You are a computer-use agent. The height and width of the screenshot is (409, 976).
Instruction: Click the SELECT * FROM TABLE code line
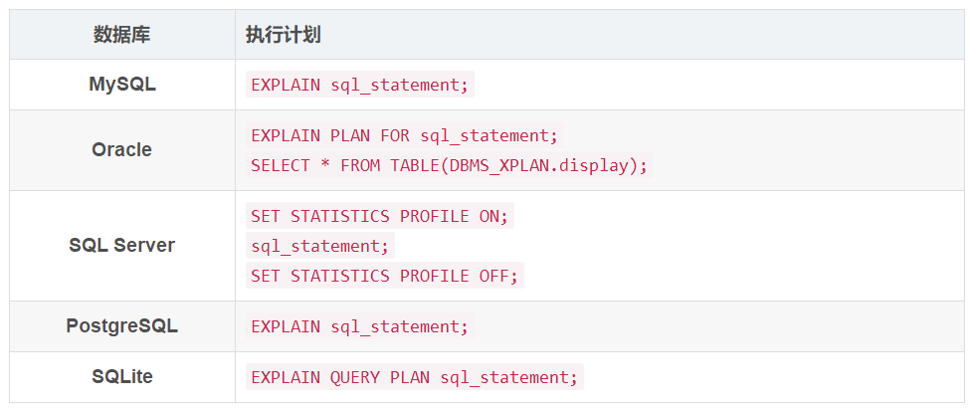coord(449,165)
